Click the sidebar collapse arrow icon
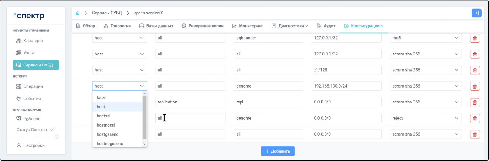Viewport: 489px width, 161px height. [x=57, y=137]
